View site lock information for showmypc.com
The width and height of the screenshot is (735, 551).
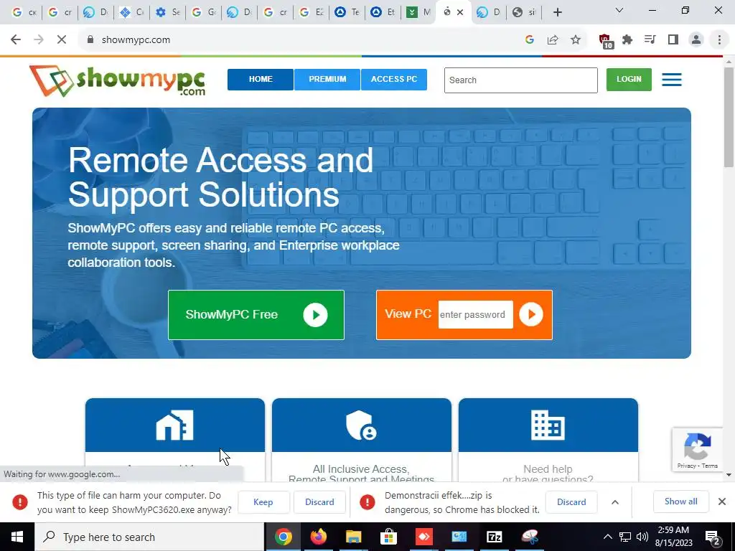point(90,40)
